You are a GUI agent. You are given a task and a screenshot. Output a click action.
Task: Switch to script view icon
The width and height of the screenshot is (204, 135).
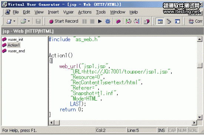tap(160, 21)
